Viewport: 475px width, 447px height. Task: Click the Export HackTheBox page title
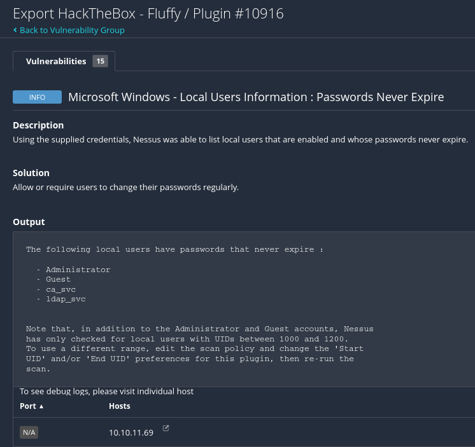[x=148, y=13]
